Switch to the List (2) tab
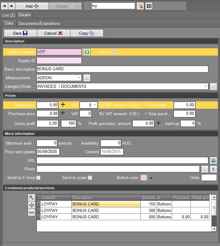Image resolution: width=220 pixels, height=246 pixels. pyautogui.click(x=9, y=15)
